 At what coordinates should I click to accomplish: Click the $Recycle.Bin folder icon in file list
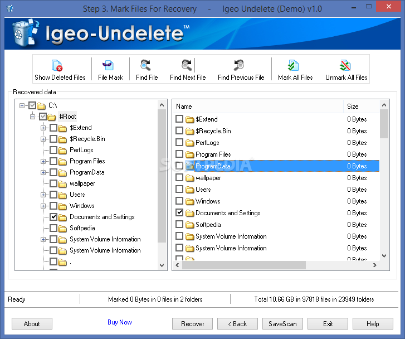pyautogui.click(x=190, y=131)
